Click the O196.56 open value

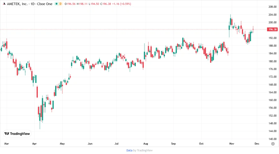click(70, 4)
